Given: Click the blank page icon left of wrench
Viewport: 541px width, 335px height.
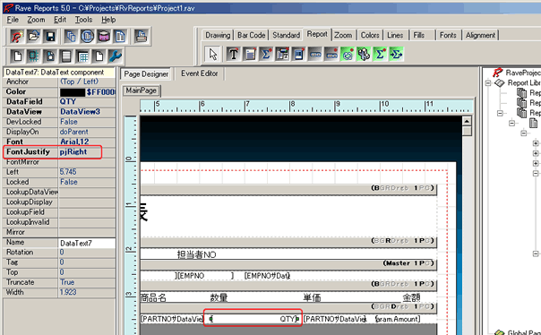Looking at the screenshot, I should pos(99,56).
